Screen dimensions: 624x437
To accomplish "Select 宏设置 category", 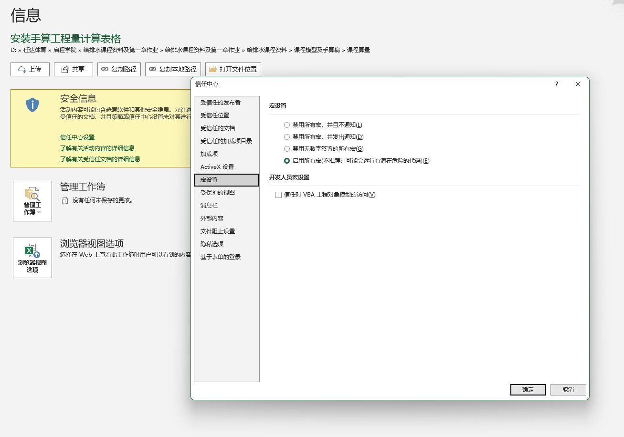I will [x=227, y=180].
